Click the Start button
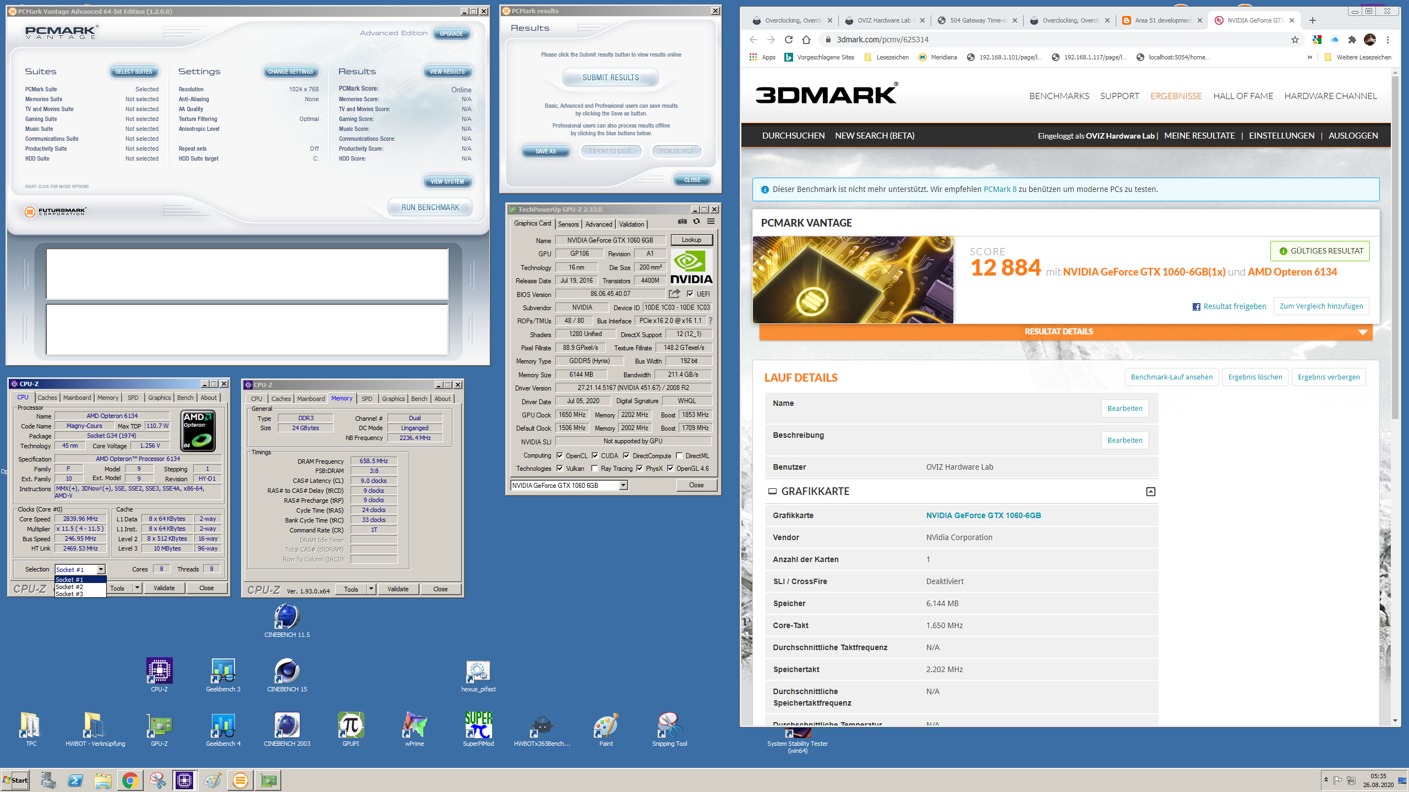 point(15,780)
